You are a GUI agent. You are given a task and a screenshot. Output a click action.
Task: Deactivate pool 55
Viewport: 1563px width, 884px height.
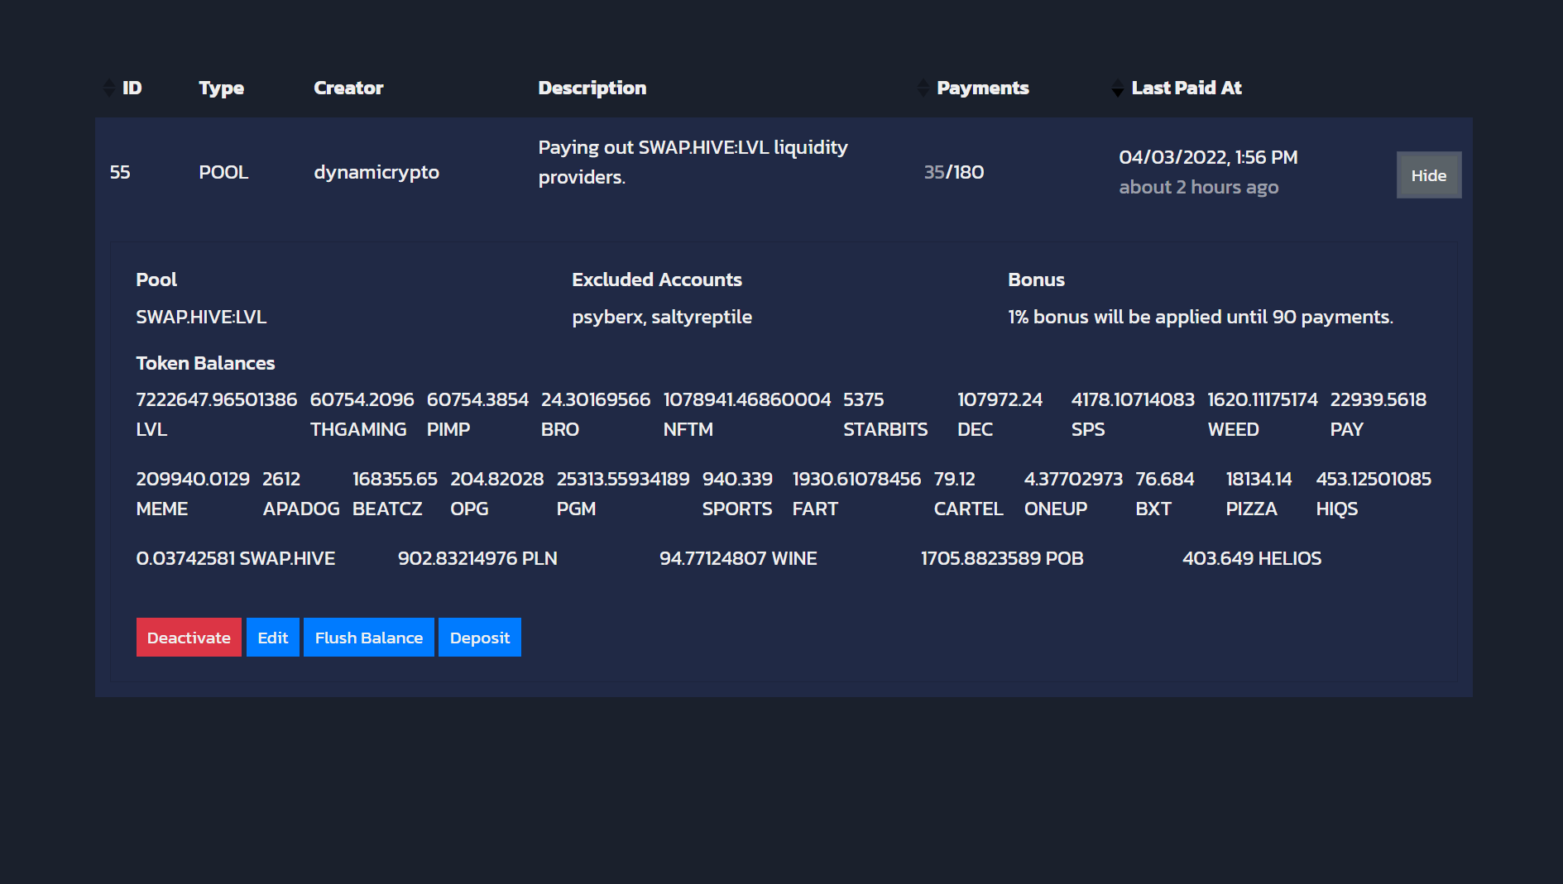point(189,637)
